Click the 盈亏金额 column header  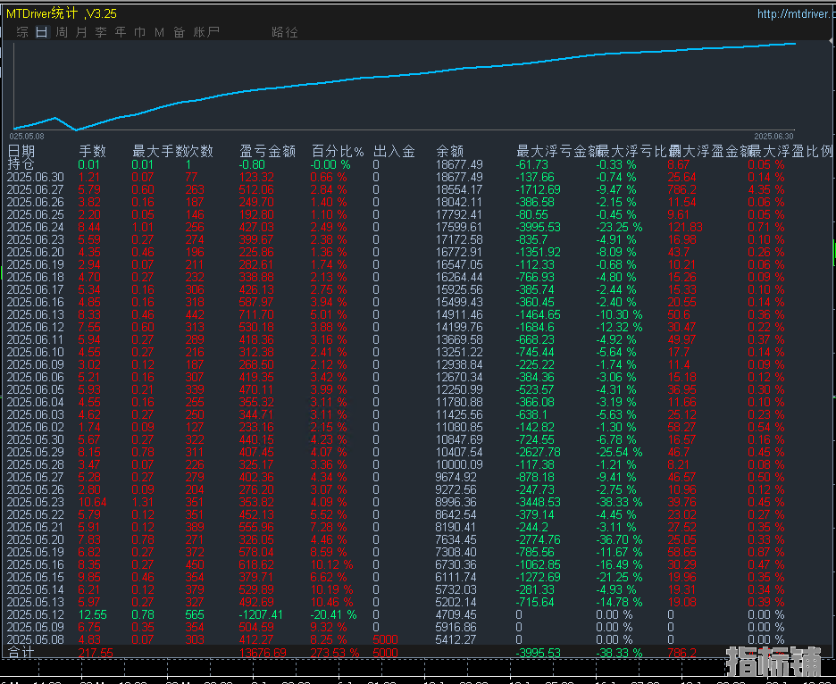[x=268, y=152]
